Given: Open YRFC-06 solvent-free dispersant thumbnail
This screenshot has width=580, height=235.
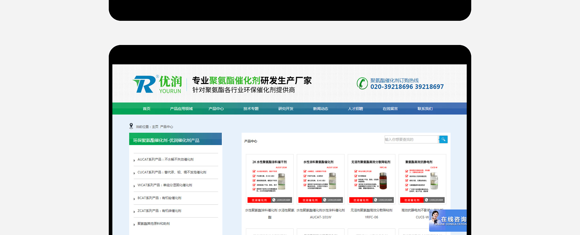Looking at the screenshot, I should [372, 179].
